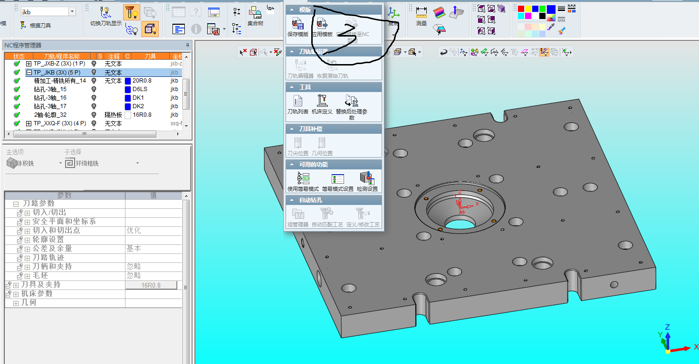Toggle the bulb for 精加工-精铣所有_14 row
The height and width of the screenshot is (364, 699).
pyautogui.click(x=94, y=81)
